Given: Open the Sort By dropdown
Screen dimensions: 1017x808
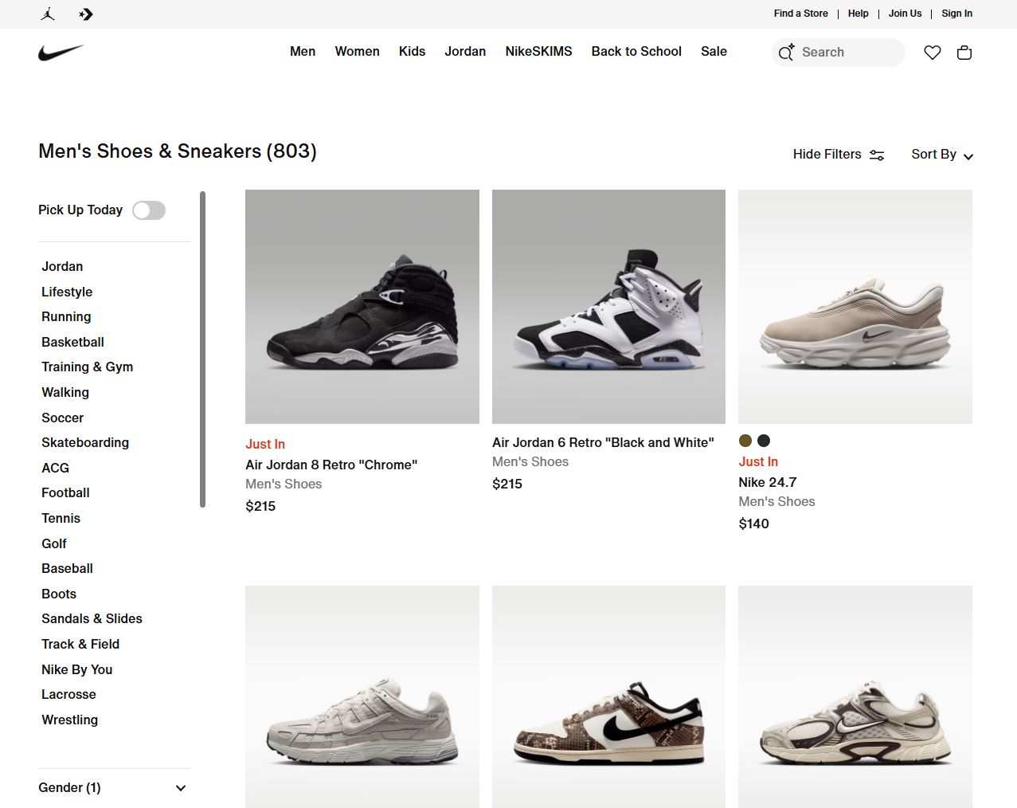Looking at the screenshot, I should (x=942, y=155).
